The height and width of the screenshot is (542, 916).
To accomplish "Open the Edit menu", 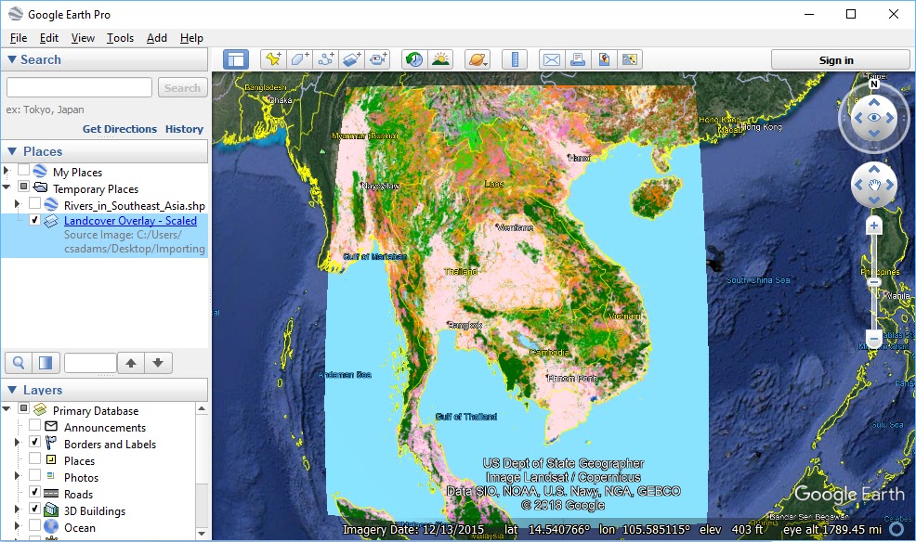I will click(x=49, y=38).
